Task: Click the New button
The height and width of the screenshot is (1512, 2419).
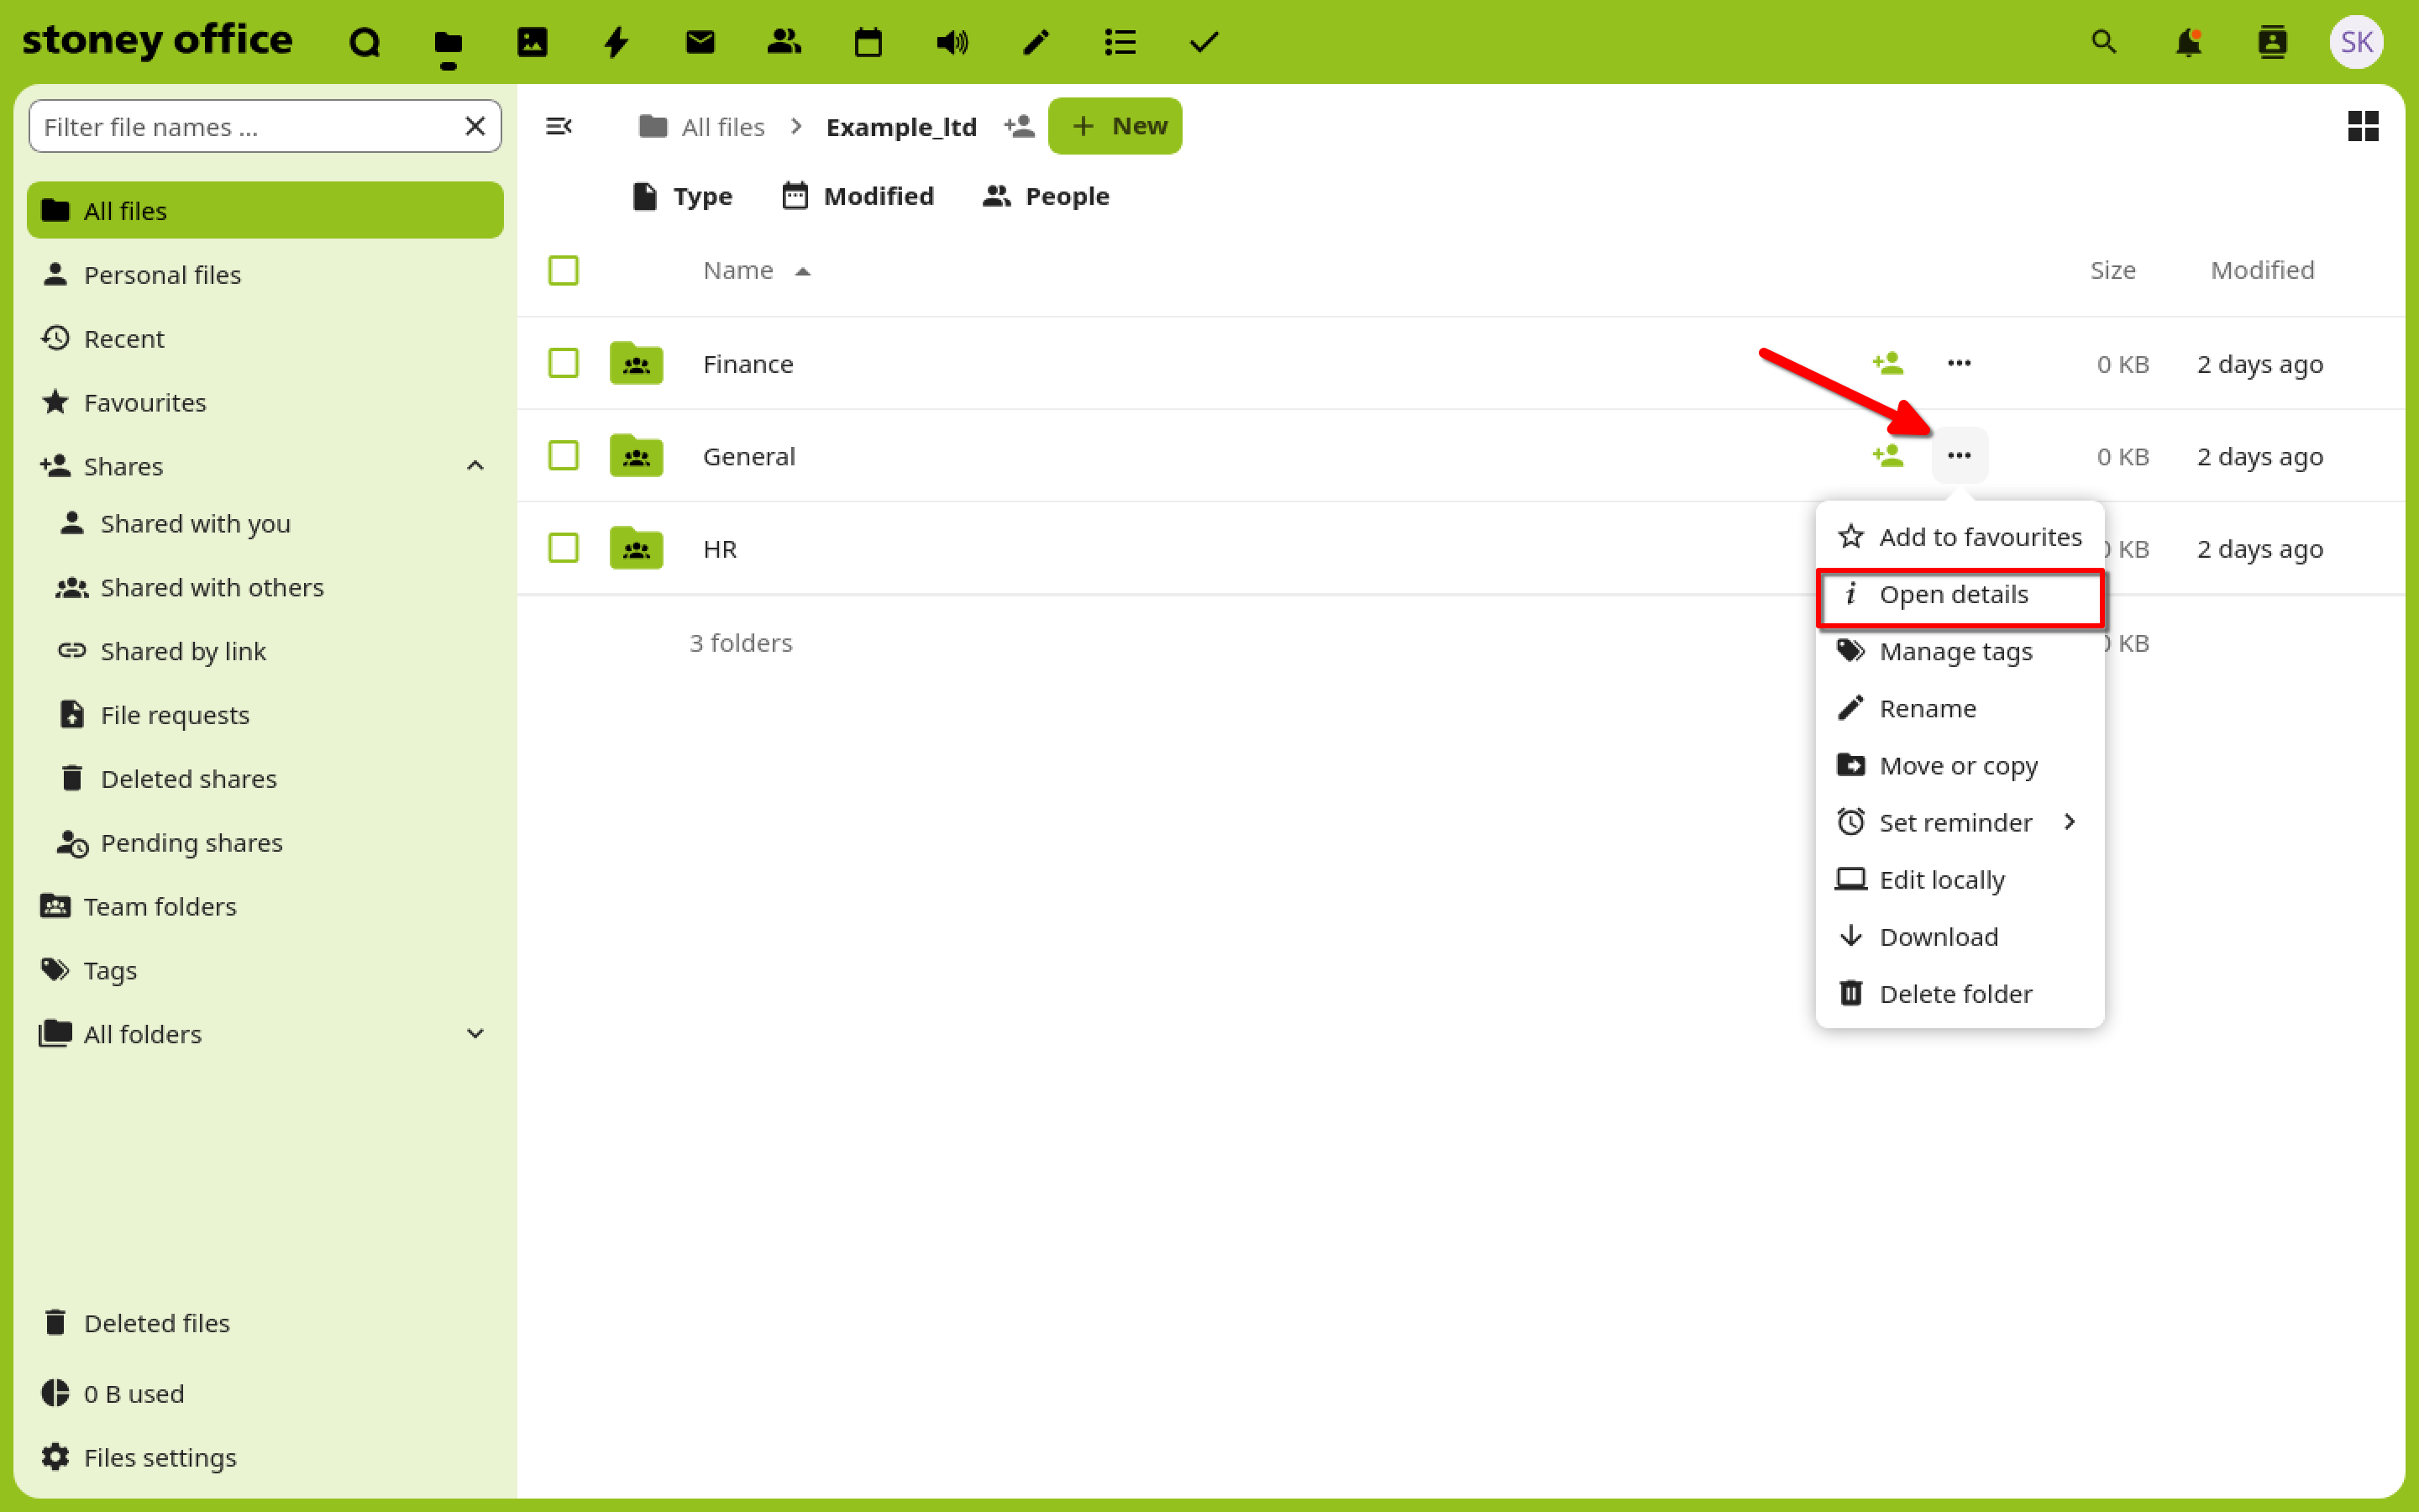Action: click(1115, 126)
